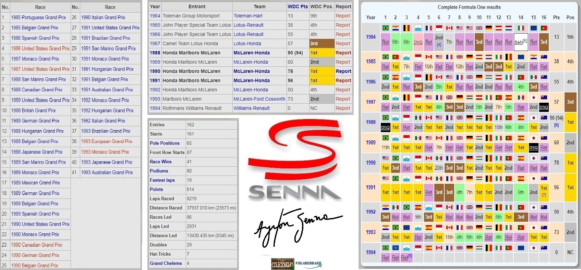Click the Belgium flag in the 1990 row
Image resolution: width=581 pixels, height=270 pixels.
pos(489,158)
